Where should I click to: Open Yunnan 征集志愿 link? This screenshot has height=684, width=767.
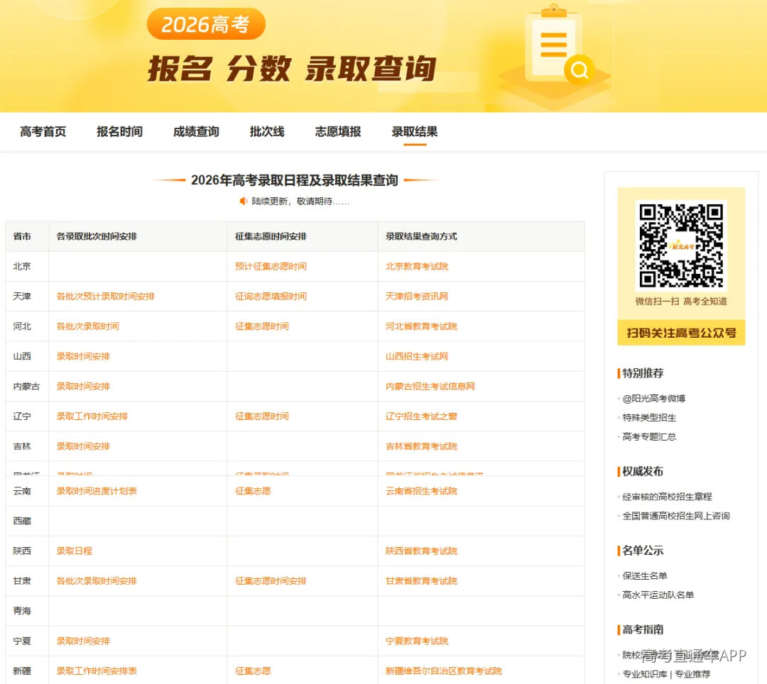pos(253,491)
